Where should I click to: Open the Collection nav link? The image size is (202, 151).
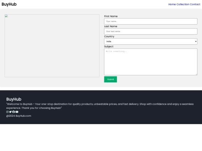click(x=183, y=4)
